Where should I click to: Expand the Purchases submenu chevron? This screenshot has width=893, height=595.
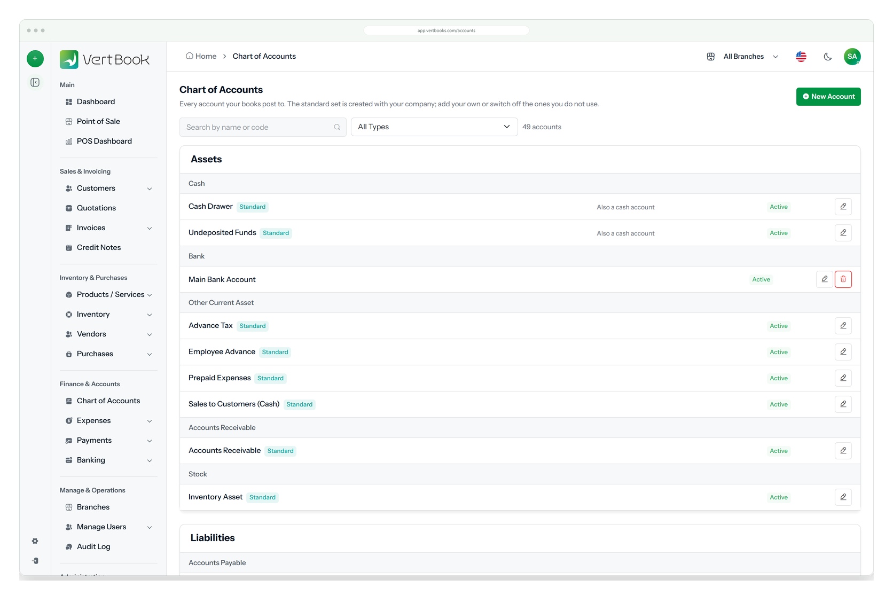tap(150, 354)
